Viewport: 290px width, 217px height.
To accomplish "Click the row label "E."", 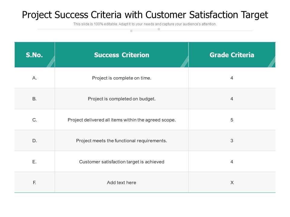I will click(34, 162).
